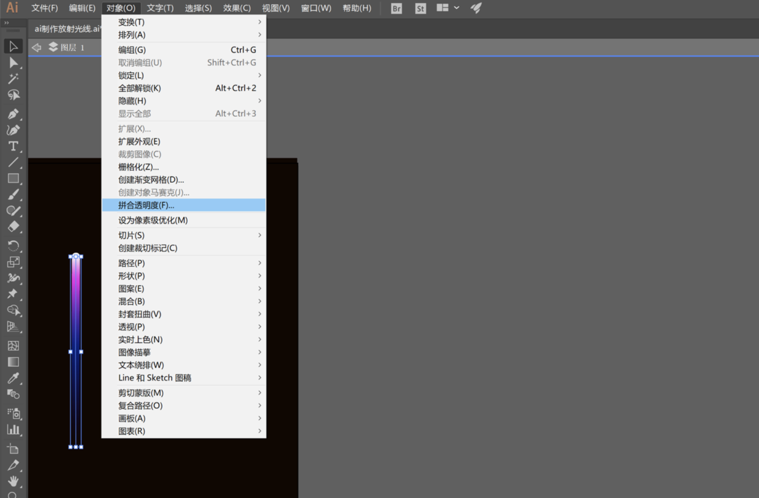Select the Pen tool

tap(13, 114)
